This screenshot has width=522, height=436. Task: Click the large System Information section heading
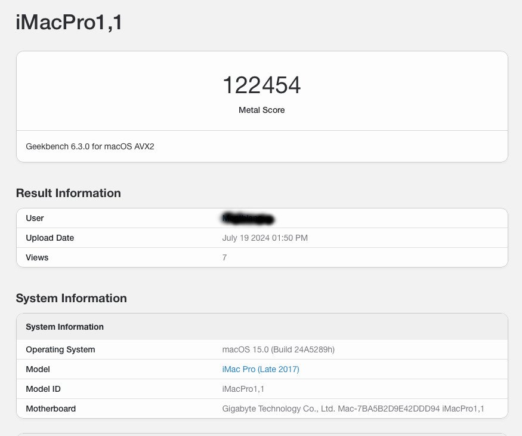(x=71, y=298)
